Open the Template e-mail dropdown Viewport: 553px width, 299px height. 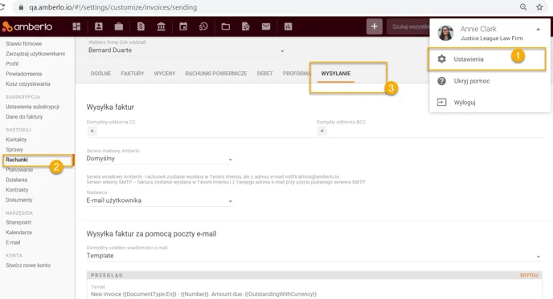[314, 256]
